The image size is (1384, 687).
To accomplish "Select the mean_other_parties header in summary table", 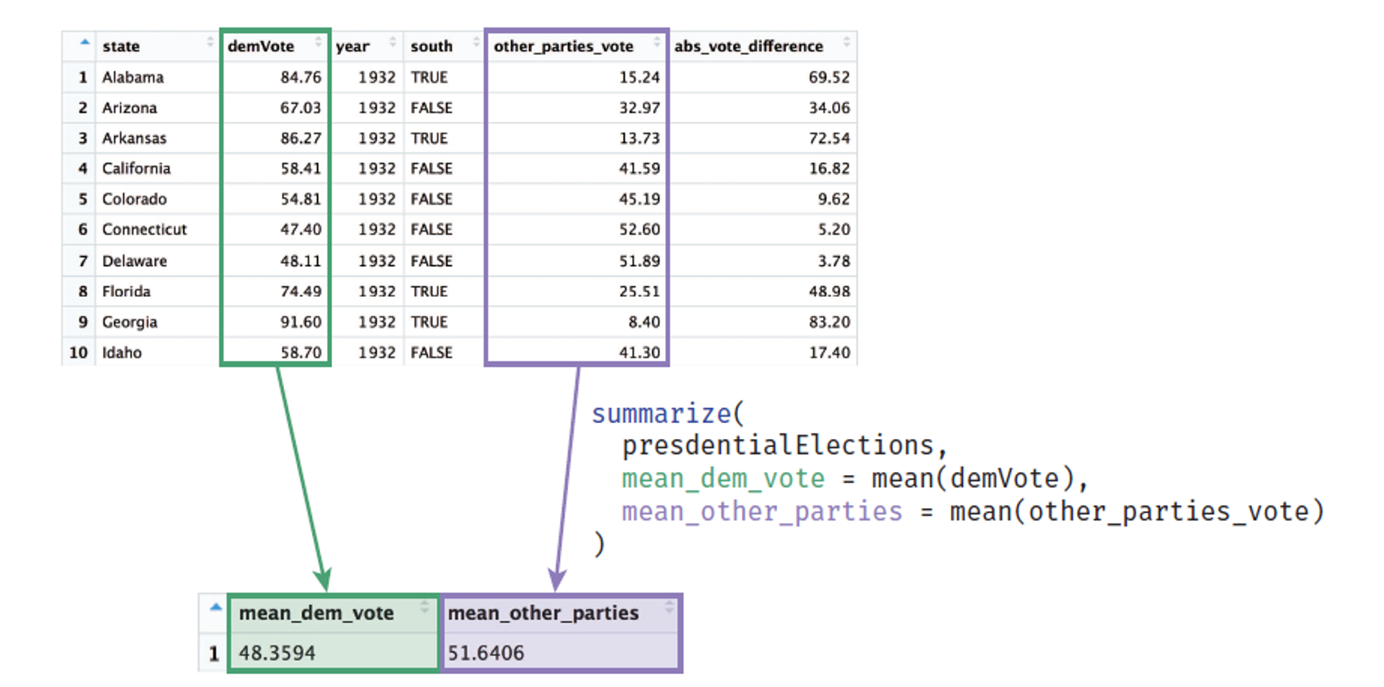I will (544, 613).
